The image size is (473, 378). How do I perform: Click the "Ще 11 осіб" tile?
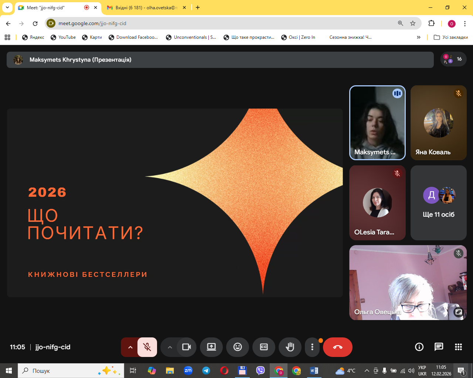pos(438,203)
